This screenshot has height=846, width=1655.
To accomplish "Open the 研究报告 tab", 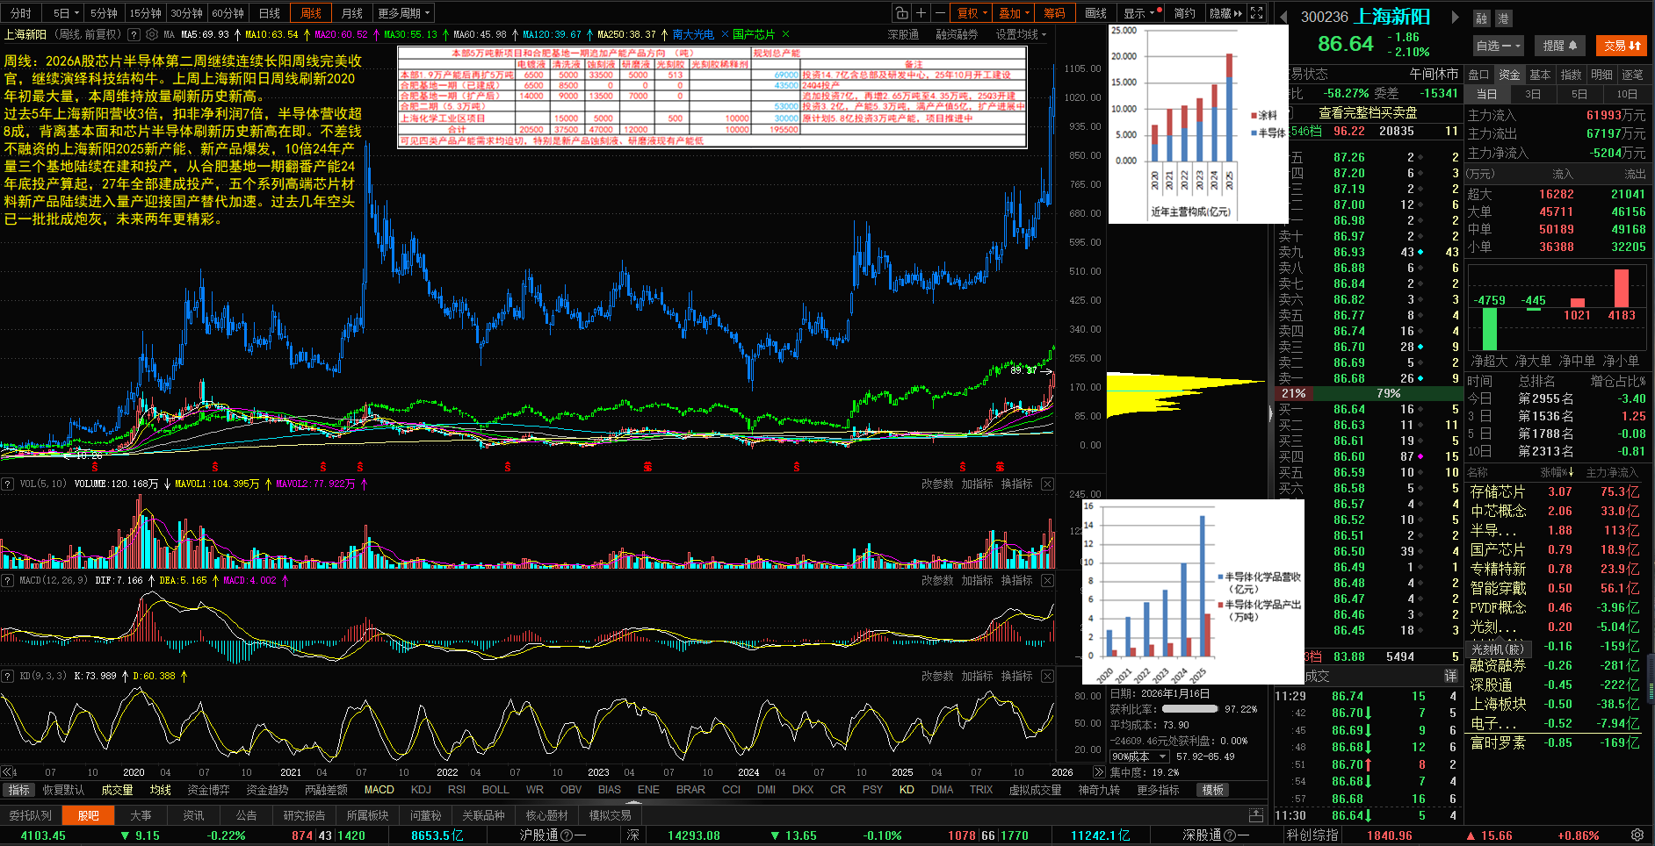I will (304, 815).
